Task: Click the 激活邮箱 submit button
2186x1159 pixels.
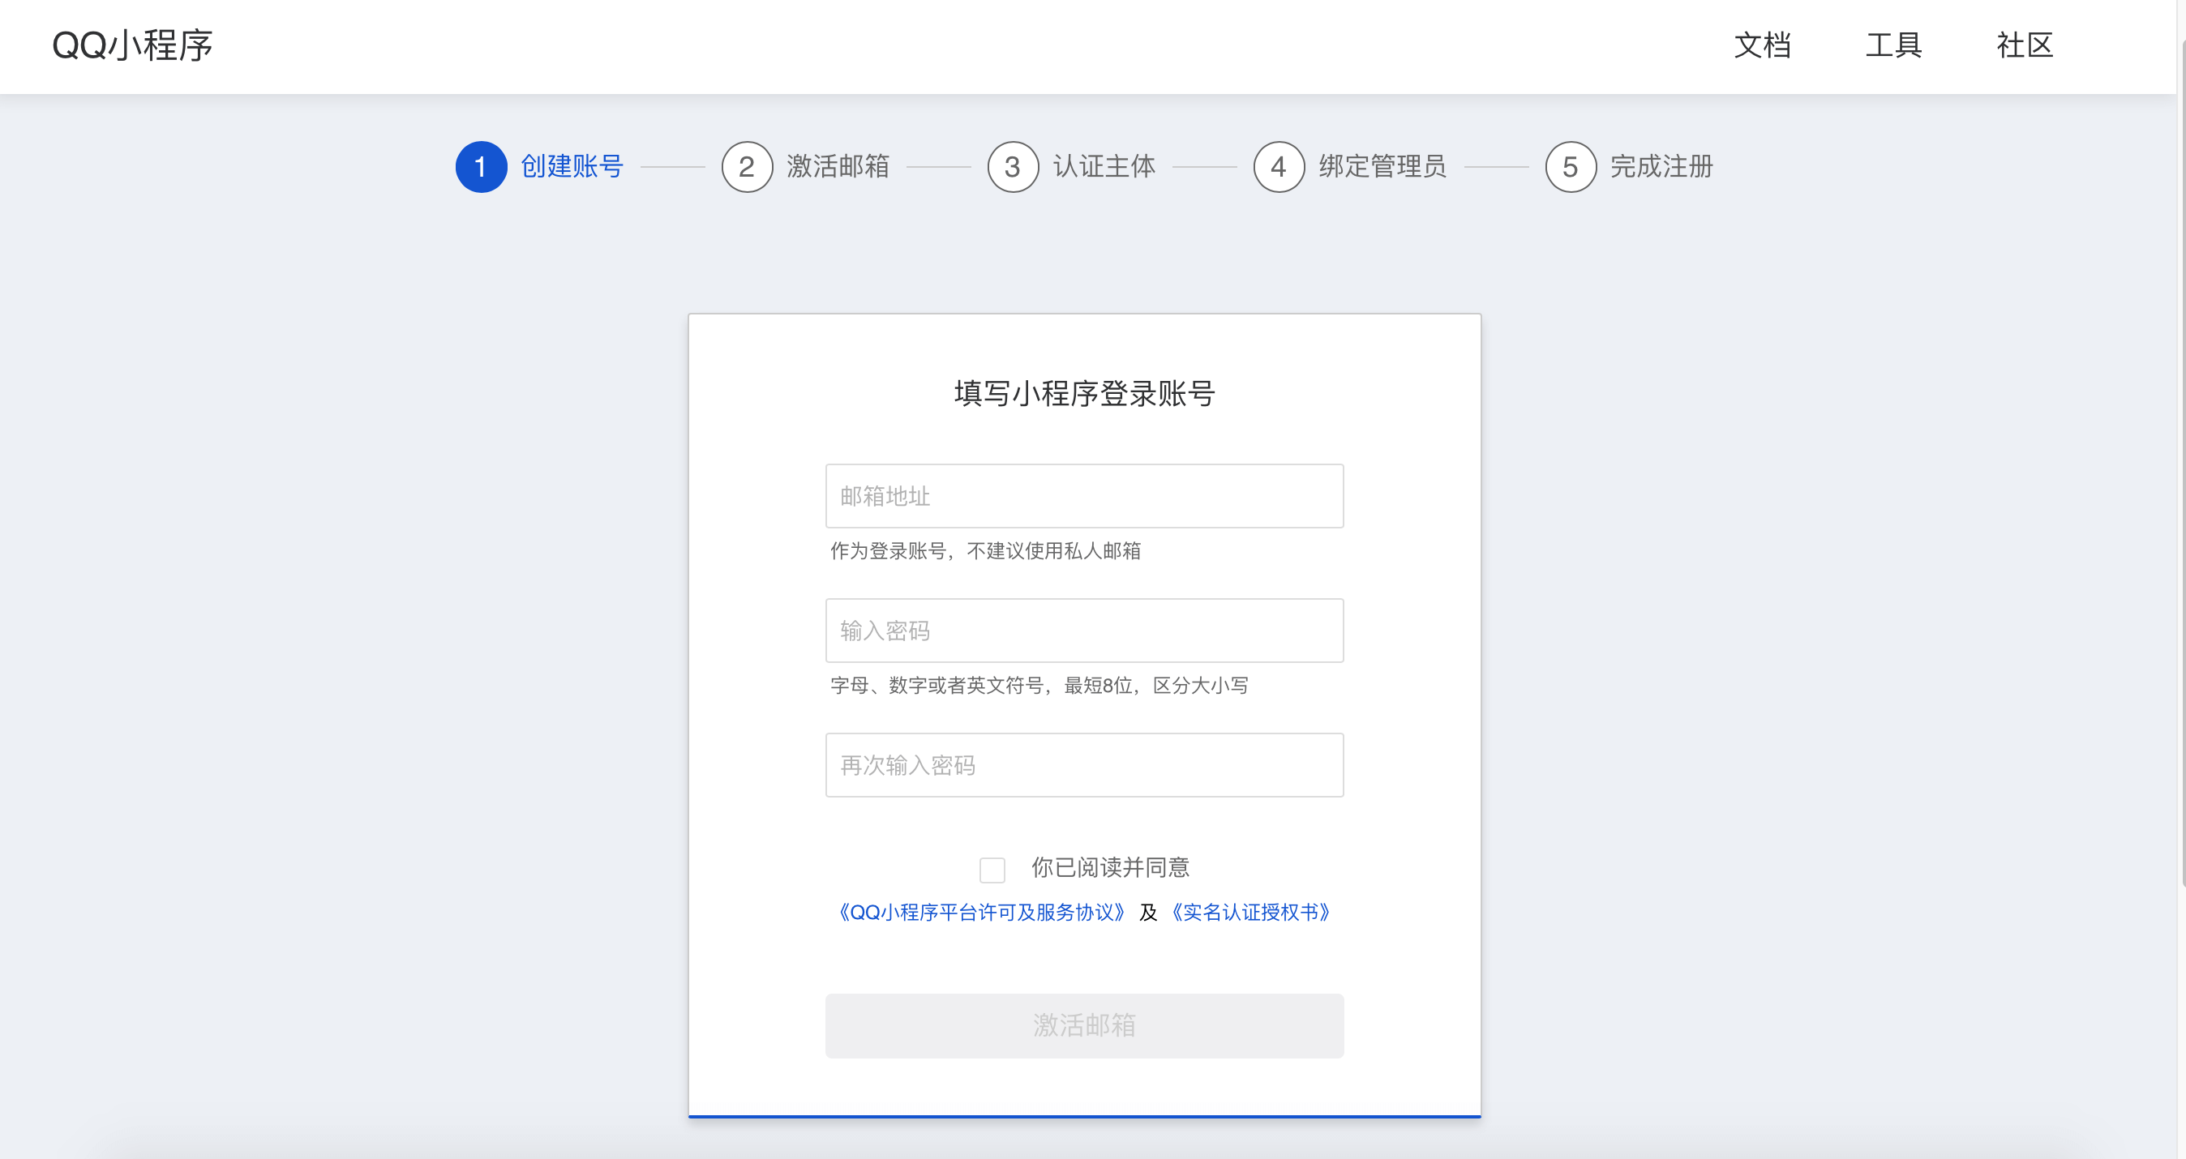Action: pyautogui.click(x=1085, y=1026)
